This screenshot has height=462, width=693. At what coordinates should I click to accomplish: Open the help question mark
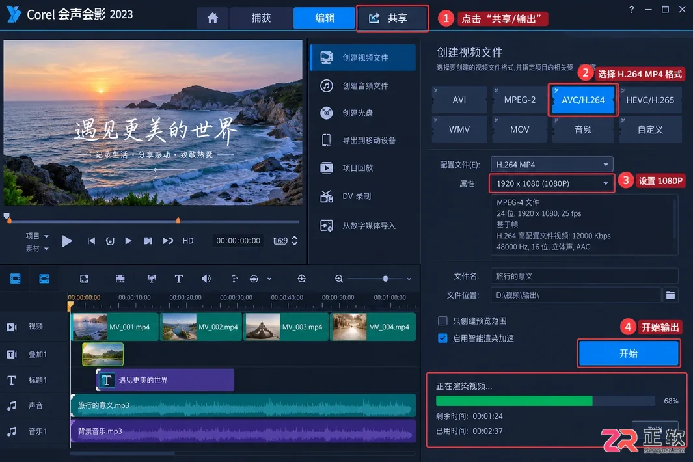tap(632, 9)
